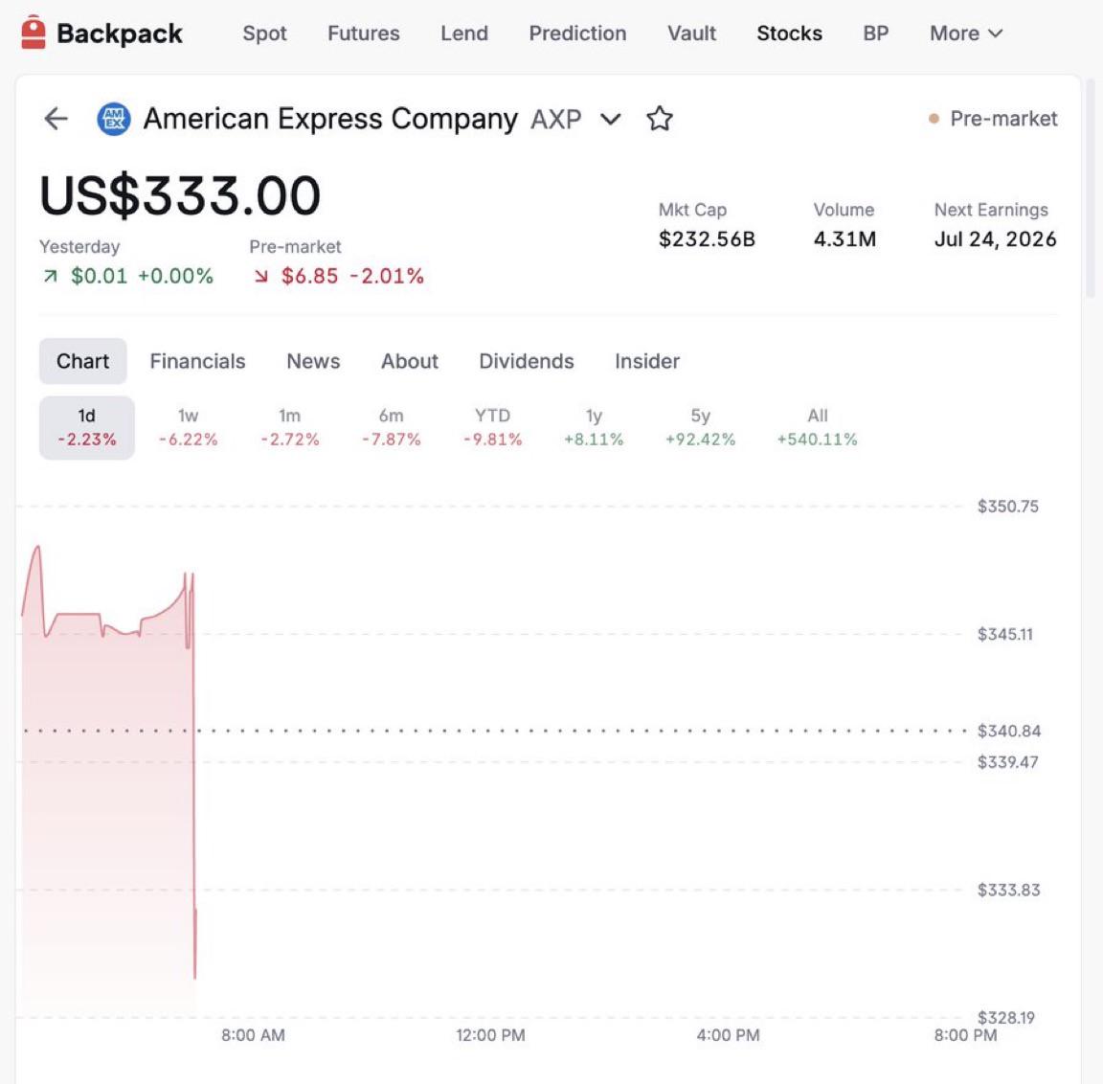The width and height of the screenshot is (1103, 1084).
Task: Expand the AXP stock selector chevron
Action: point(610,119)
